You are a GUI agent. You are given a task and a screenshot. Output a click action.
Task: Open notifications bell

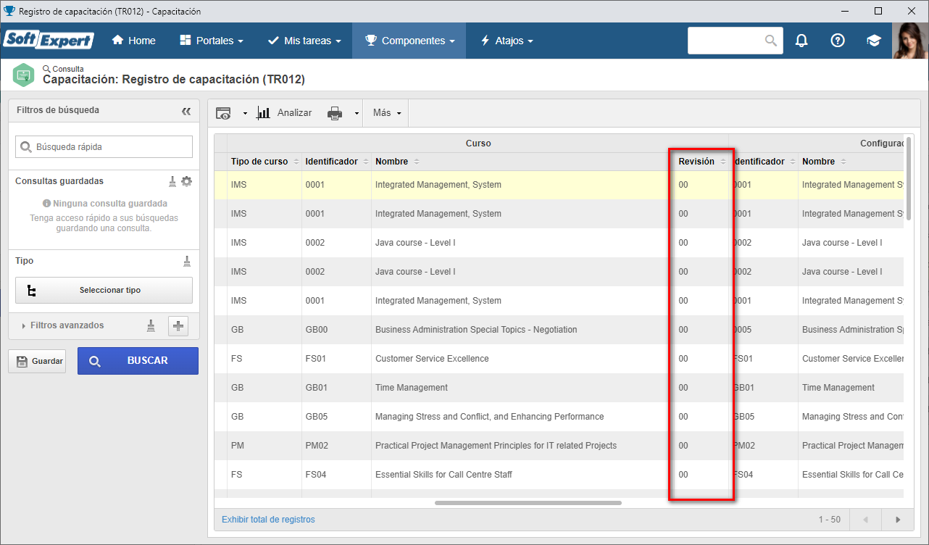pyautogui.click(x=801, y=41)
